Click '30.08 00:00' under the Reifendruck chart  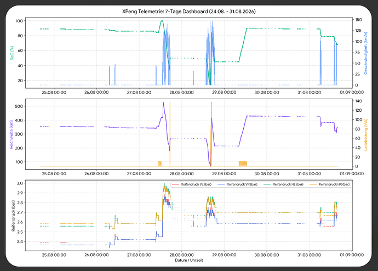coord(267,255)
